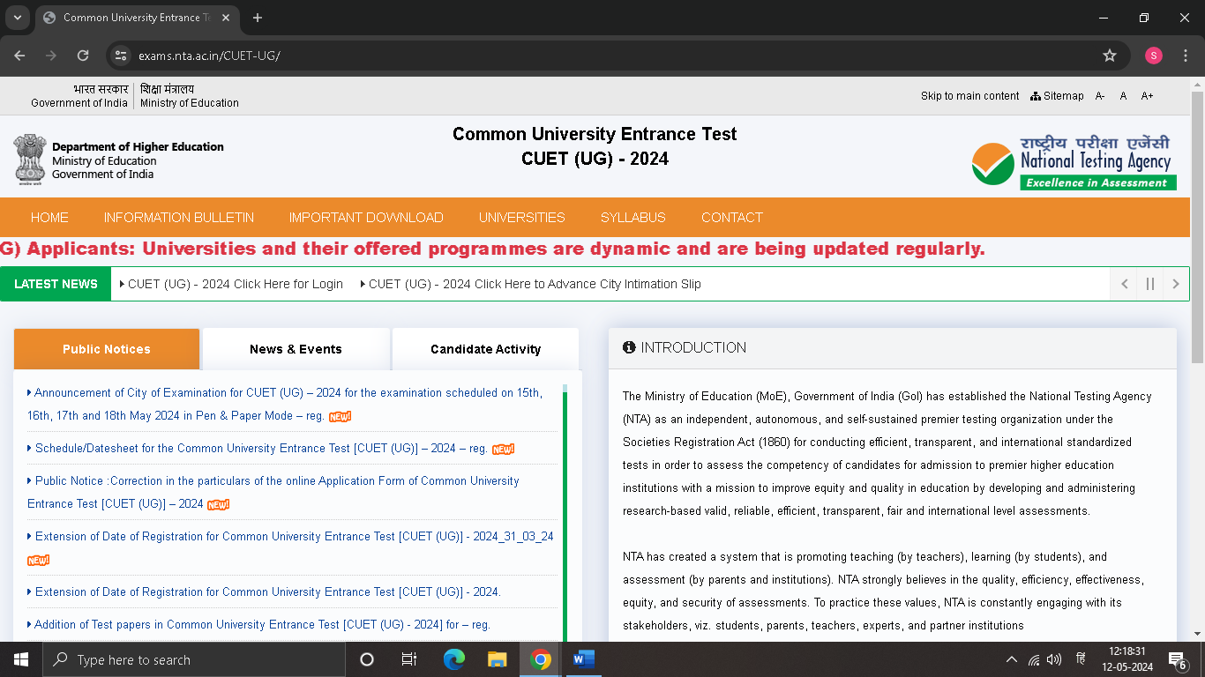The height and width of the screenshot is (677, 1205).
Task: Open the tab search dropdown arrow
Action: [17, 18]
